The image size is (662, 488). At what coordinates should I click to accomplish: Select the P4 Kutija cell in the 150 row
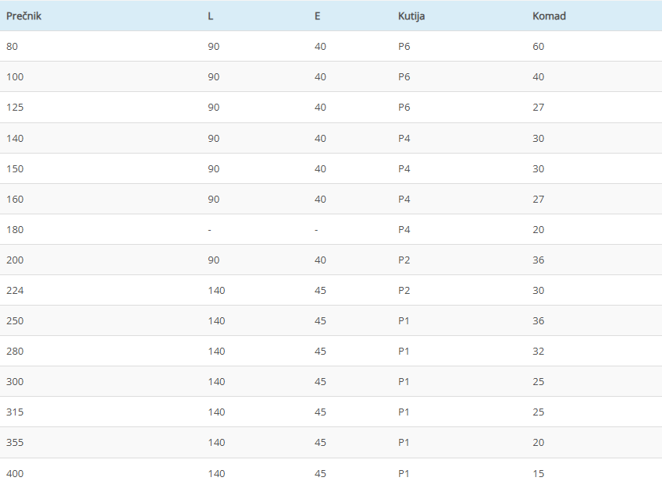tap(404, 168)
